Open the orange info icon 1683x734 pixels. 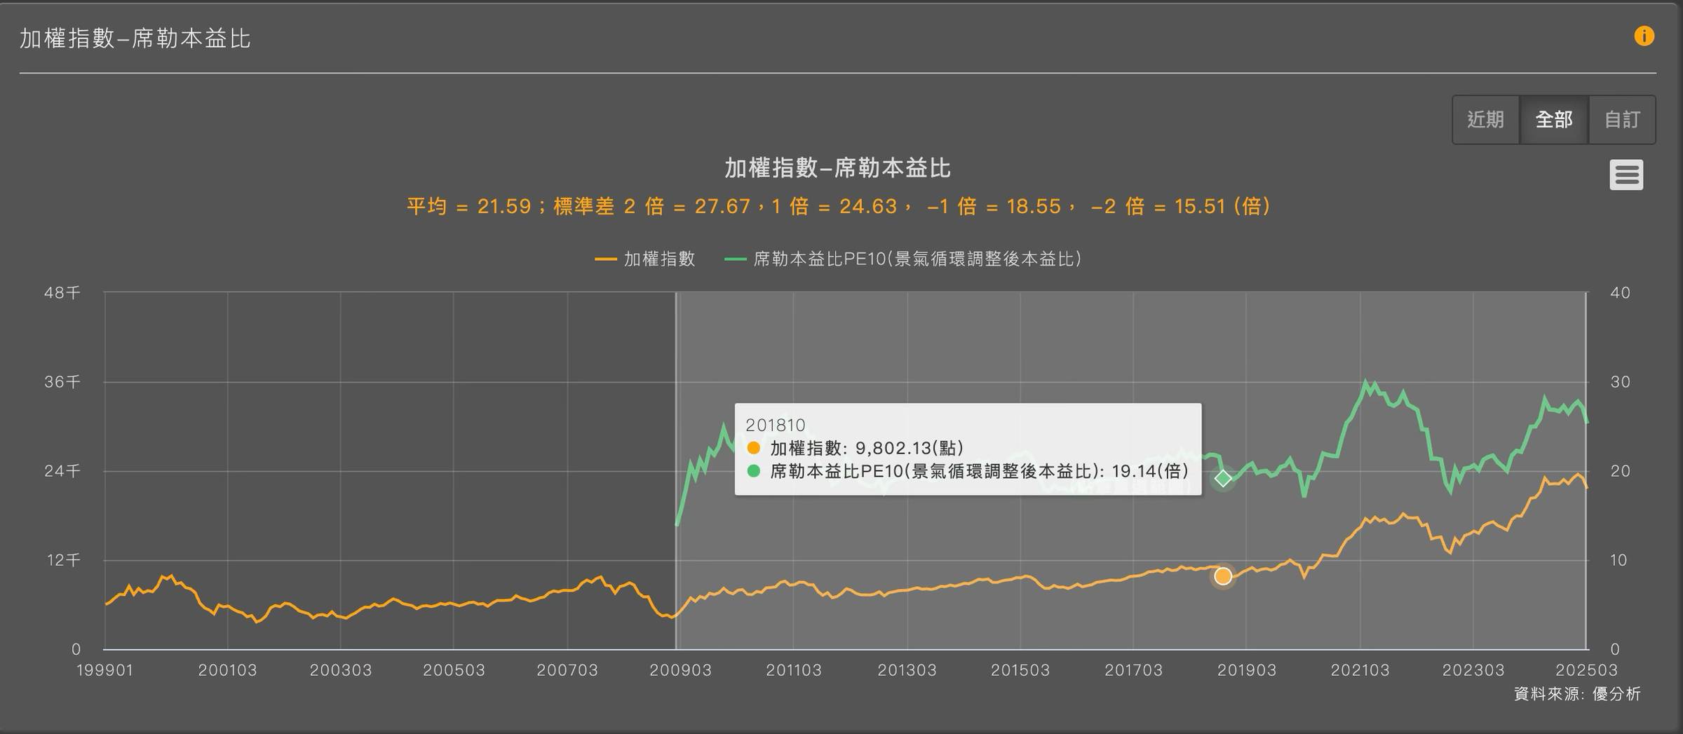point(1644,36)
